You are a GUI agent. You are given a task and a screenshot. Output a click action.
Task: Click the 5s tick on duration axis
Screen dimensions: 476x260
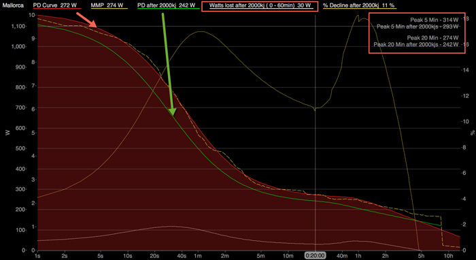pos(101,255)
